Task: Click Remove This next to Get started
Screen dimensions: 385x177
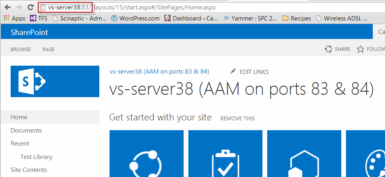Action: click(237, 118)
